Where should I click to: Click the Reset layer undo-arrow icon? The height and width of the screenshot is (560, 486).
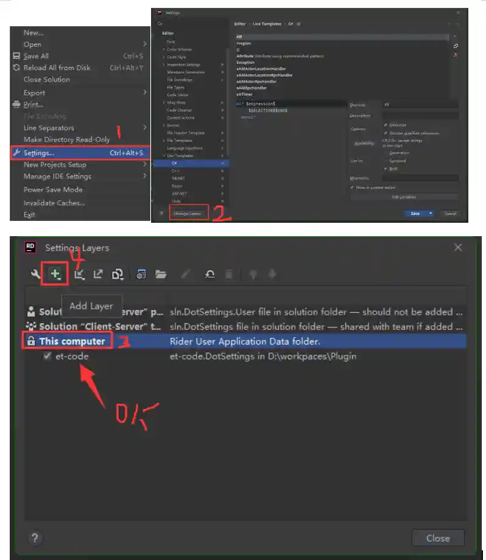pyautogui.click(x=210, y=275)
